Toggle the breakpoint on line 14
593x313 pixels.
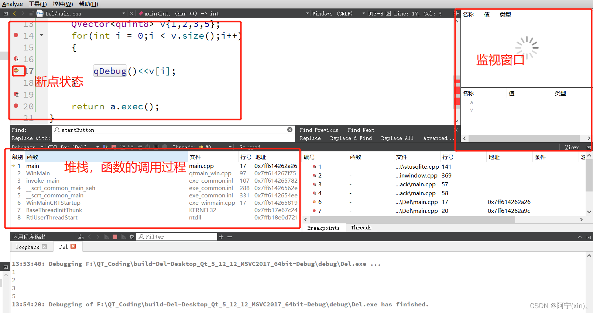coord(16,35)
